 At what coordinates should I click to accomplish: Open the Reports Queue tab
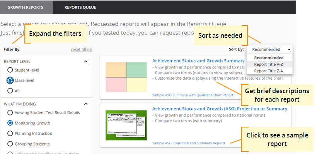pyautogui.click(x=80, y=7)
